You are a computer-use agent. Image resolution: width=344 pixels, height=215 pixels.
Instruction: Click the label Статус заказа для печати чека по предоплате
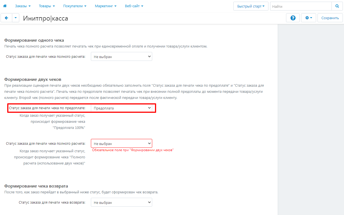(x=47, y=108)
